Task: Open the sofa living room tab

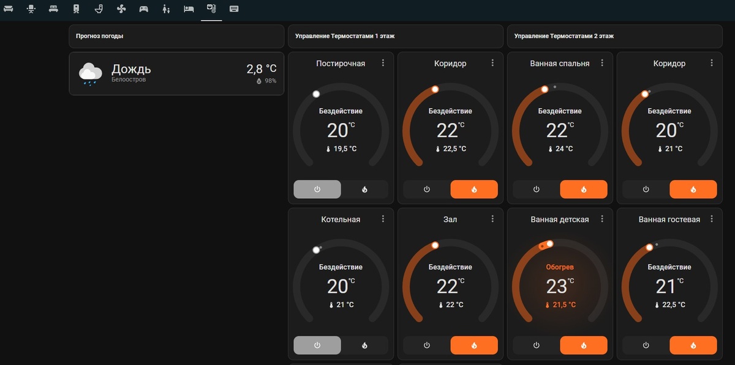Action: pyautogui.click(x=9, y=9)
